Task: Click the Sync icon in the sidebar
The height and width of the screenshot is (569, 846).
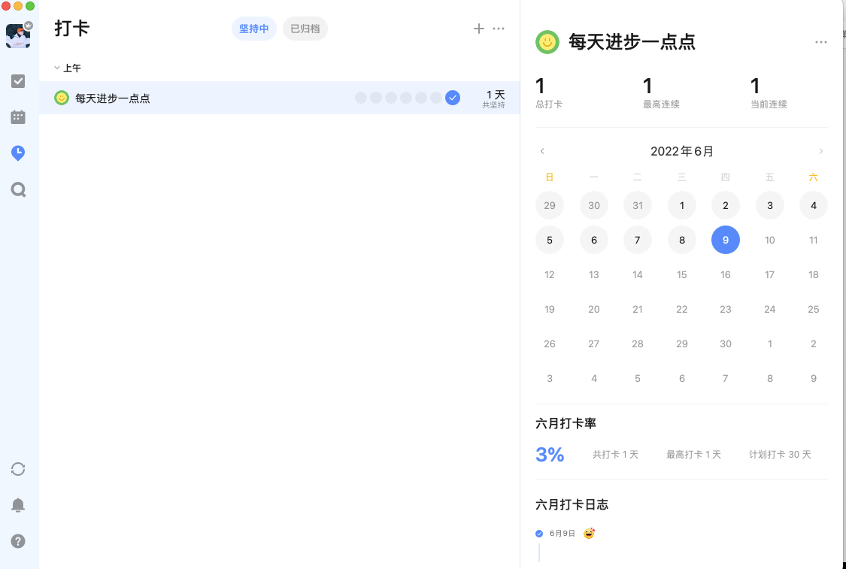Action: (19, 469)
